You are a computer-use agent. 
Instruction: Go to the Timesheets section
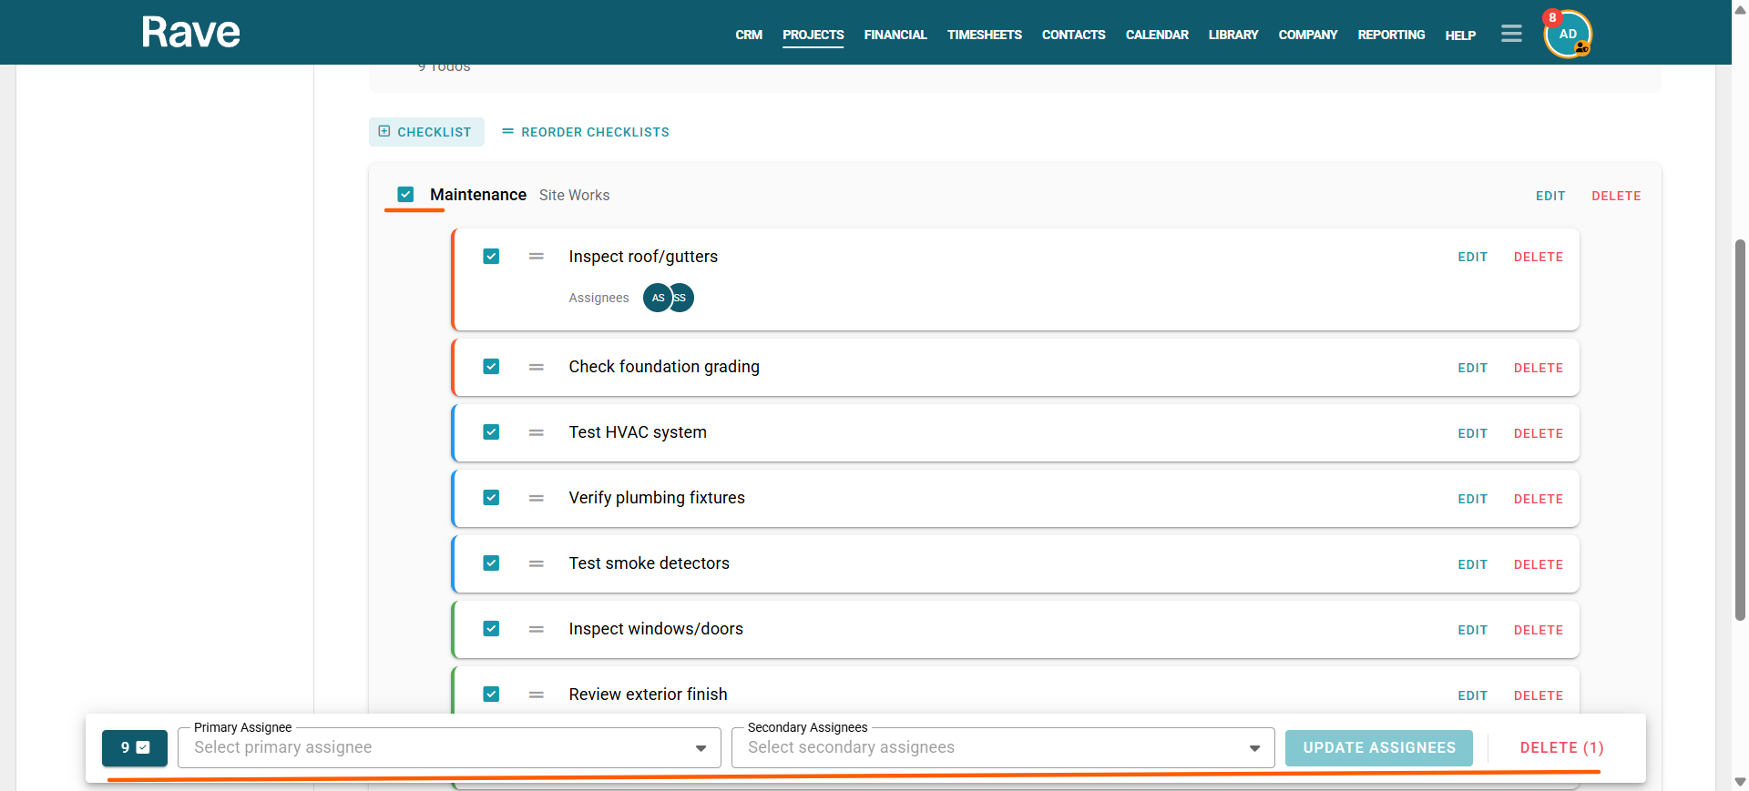pos(985,35)
